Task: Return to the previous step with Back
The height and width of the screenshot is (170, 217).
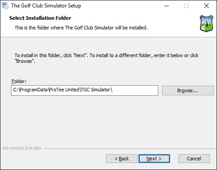Action: [x=122, y=159]
